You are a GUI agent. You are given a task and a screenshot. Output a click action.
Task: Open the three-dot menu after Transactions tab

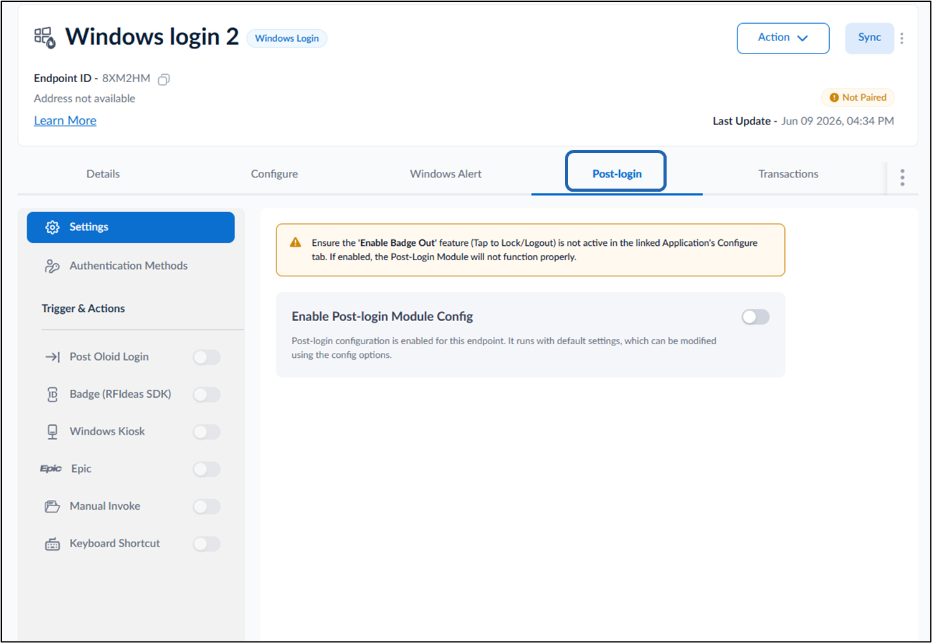point(902,177)
